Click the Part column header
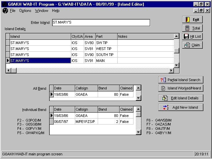The height and width of the screenshot is (159, 212). (x=106, y=36)
